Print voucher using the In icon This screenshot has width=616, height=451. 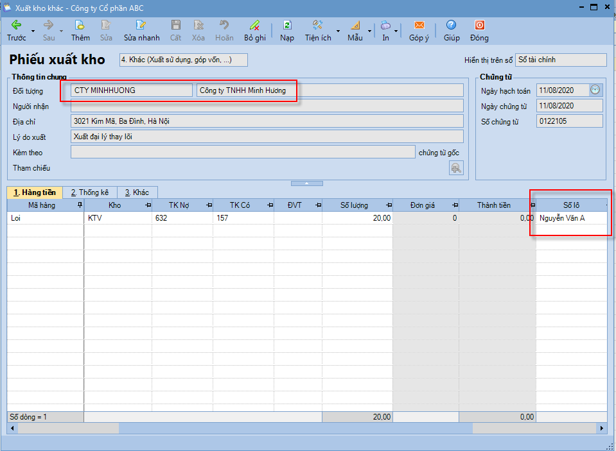point(385,25)
